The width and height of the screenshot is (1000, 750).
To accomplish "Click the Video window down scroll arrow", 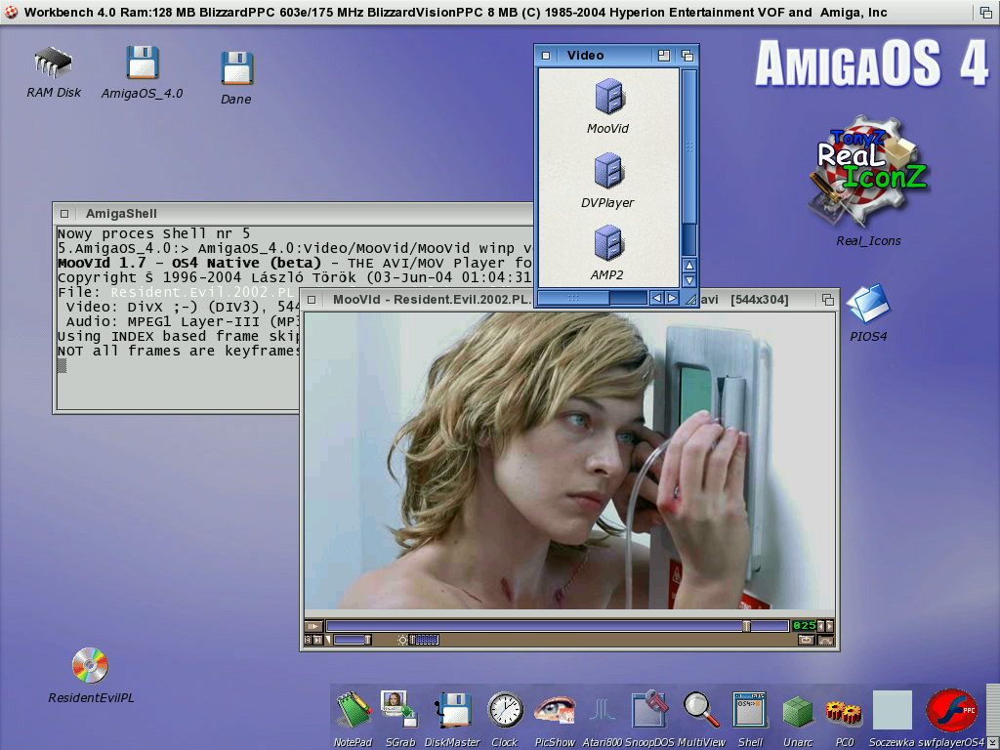I will pos(688,280).
